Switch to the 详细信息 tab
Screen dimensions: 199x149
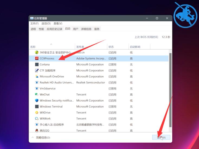86,29
